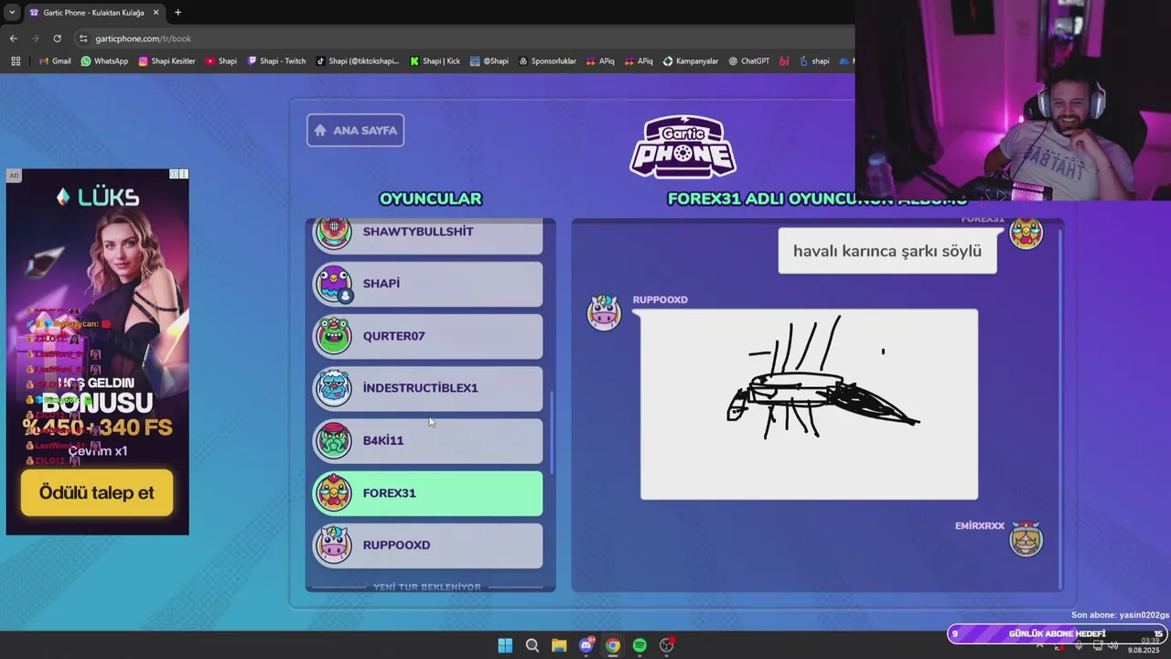Viewport: 1171px width, 659px height.
Task: Click FOREX31's avatar in the player list
Action: click(333, 492)
